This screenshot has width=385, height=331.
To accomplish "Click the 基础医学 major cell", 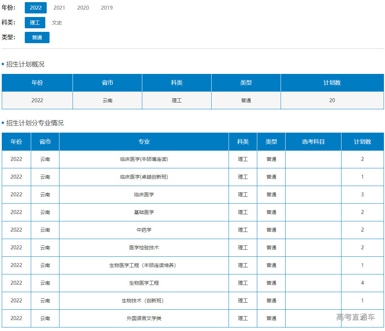I will click(144, 213).
